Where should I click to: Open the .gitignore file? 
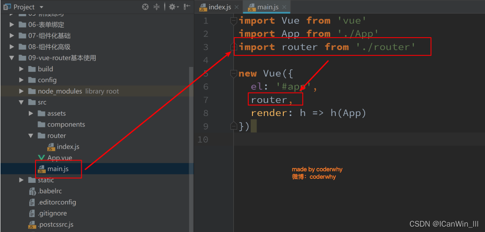(52, 213)
